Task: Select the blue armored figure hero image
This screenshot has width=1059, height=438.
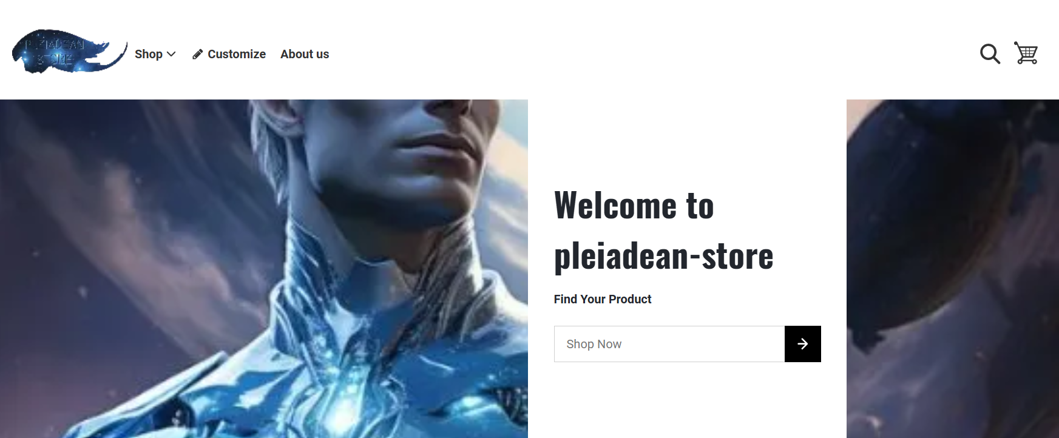Action: (264, 269)
